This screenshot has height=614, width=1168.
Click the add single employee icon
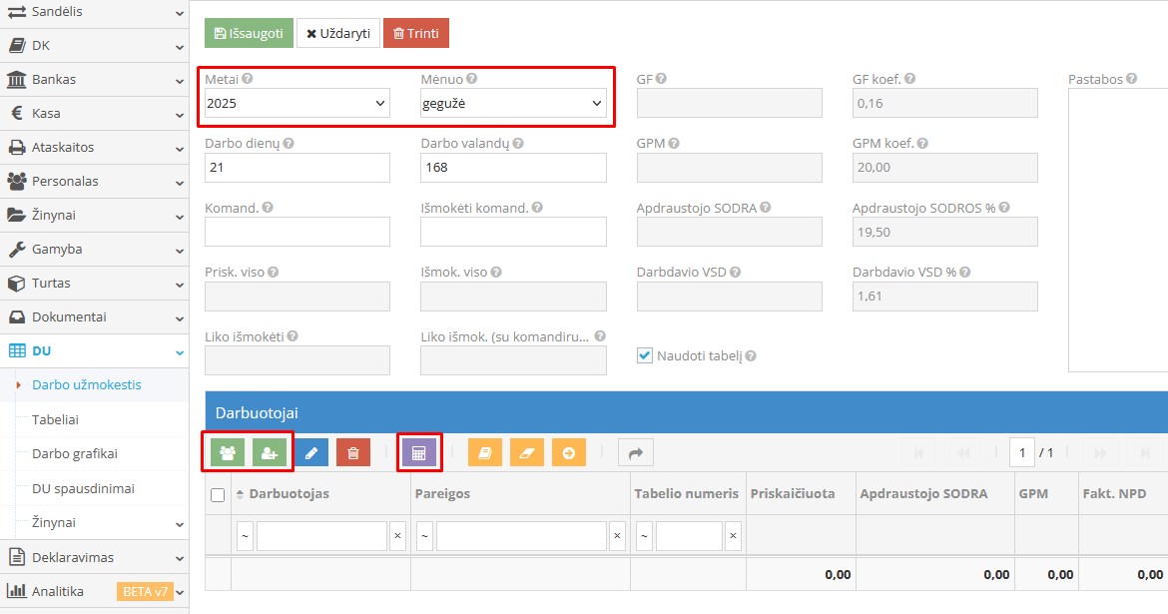[x=270, y=453]
